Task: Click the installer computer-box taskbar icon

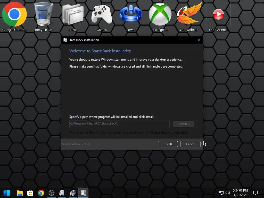Action: 72,193
